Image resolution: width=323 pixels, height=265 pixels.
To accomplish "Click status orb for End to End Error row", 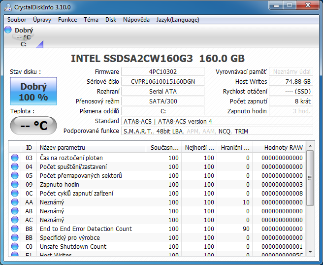I will click(x=15, y=229).
